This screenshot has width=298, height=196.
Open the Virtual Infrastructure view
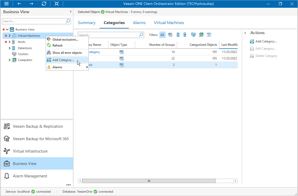click(37, 151)
